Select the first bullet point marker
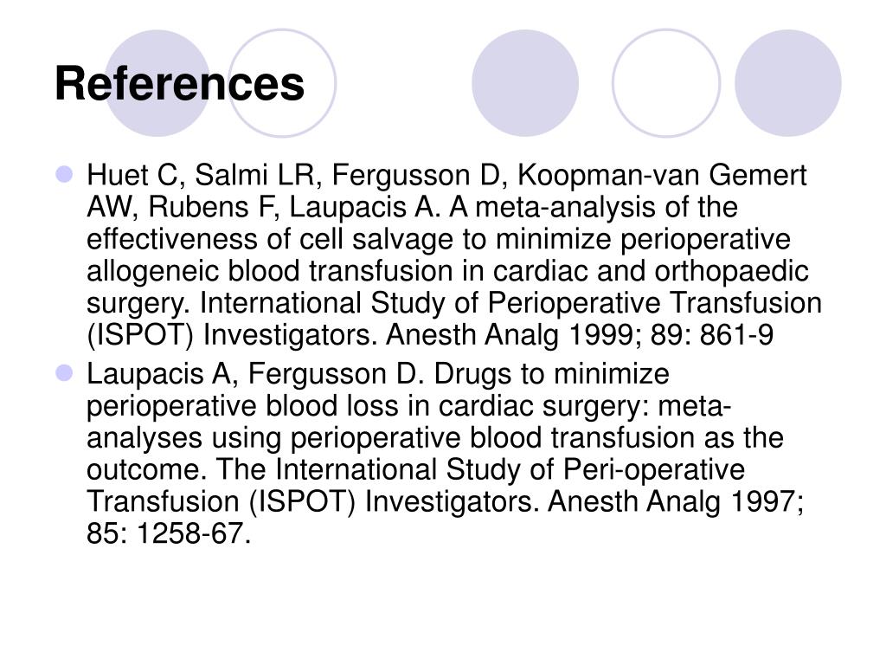The width and height of the screenshot is (886, 665). tap(65, 174)
